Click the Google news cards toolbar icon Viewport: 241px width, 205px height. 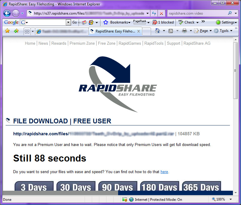(x=84, y=23)
